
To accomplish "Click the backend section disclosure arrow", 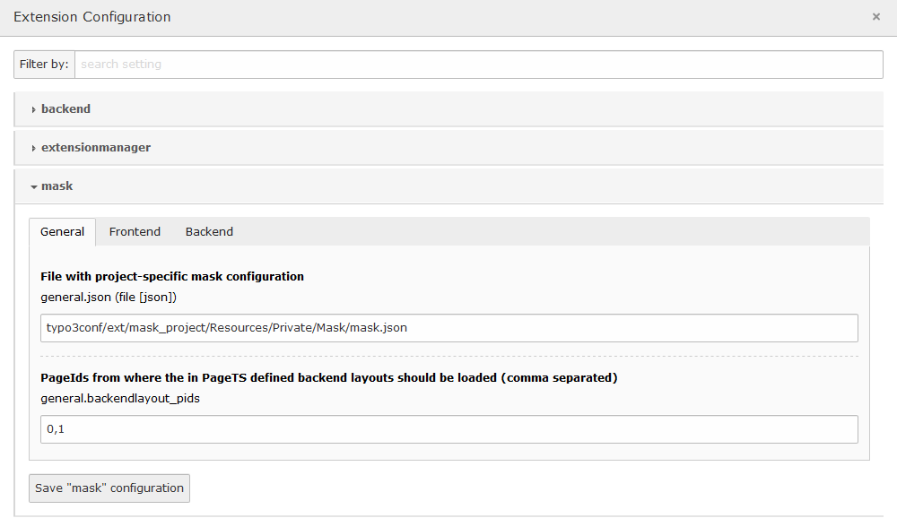I will 33,108.
